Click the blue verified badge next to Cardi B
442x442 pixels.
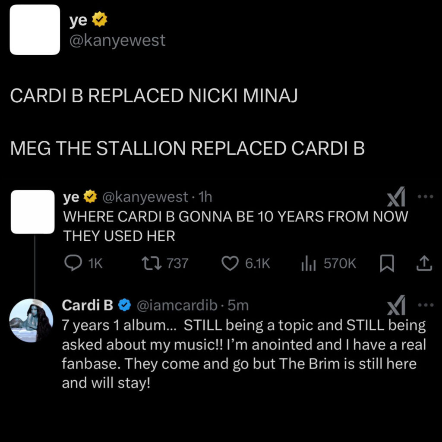124,305
